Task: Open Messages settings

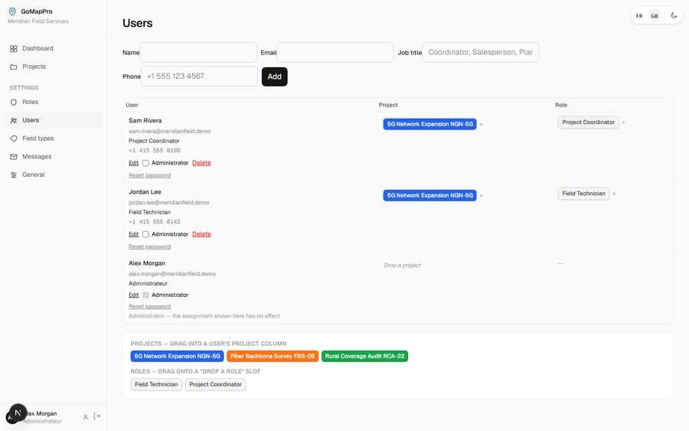Action: click(x=54, y=157)
